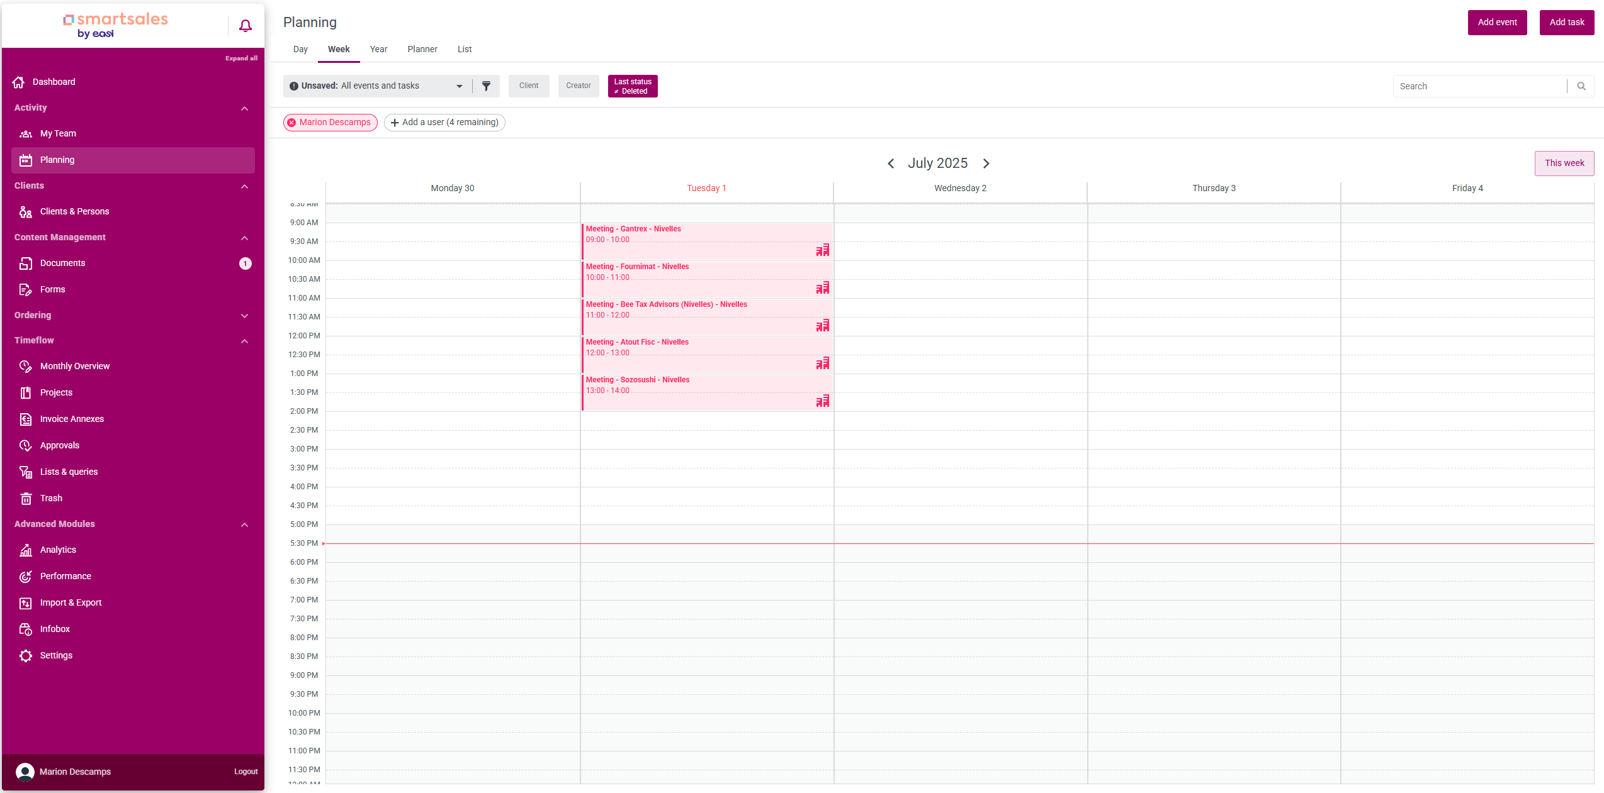Click the This week button
The image size is (1604, 793).
click(1564, 163)
